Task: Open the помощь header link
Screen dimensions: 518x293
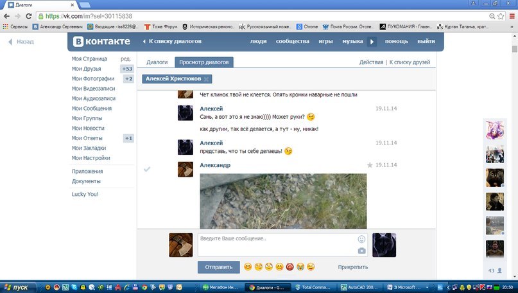Action: (x=397, y=41)
